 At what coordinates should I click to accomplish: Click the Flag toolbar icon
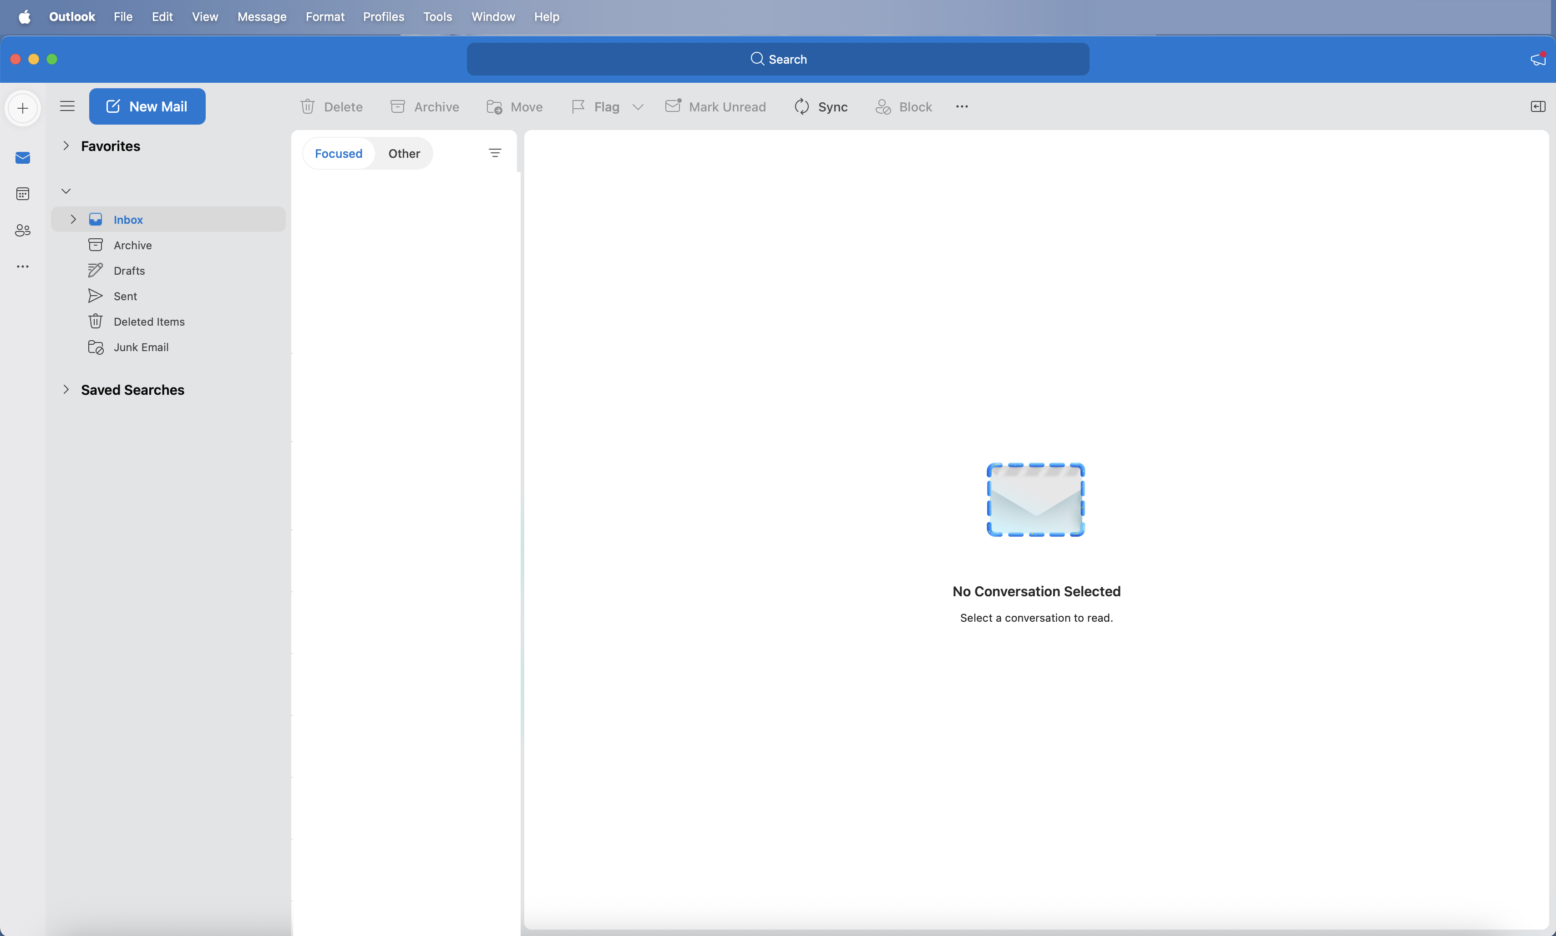(x=578, y=106)
